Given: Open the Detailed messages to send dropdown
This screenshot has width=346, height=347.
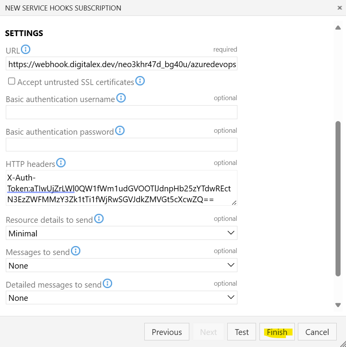Looking at the screenshot, I should pyautogui.click(x=121, y=298).
